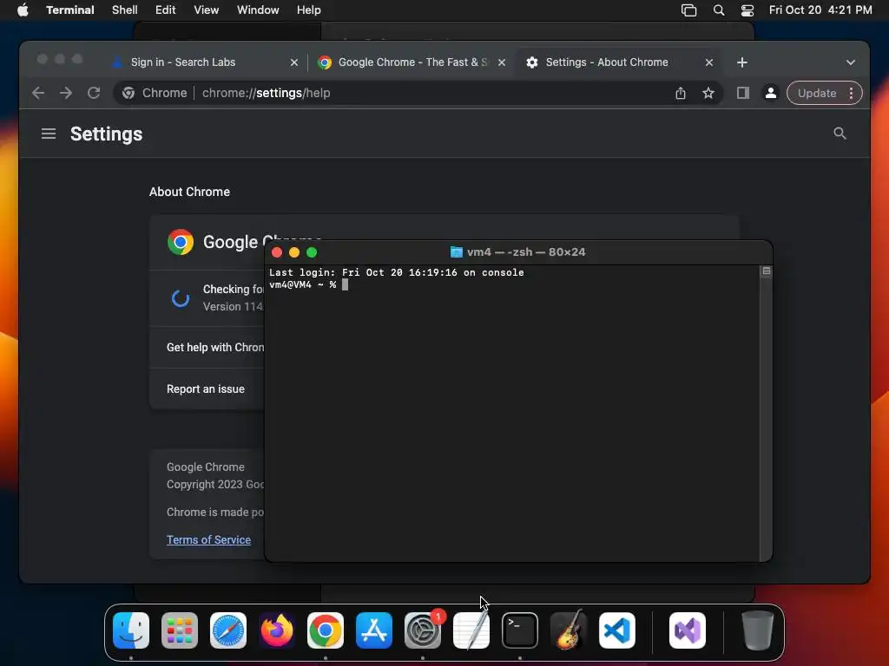This screenshot has height=666, width=889.
Task: Open System Settings dock icon
Action: pyautogui.click(x=423, y=630)
